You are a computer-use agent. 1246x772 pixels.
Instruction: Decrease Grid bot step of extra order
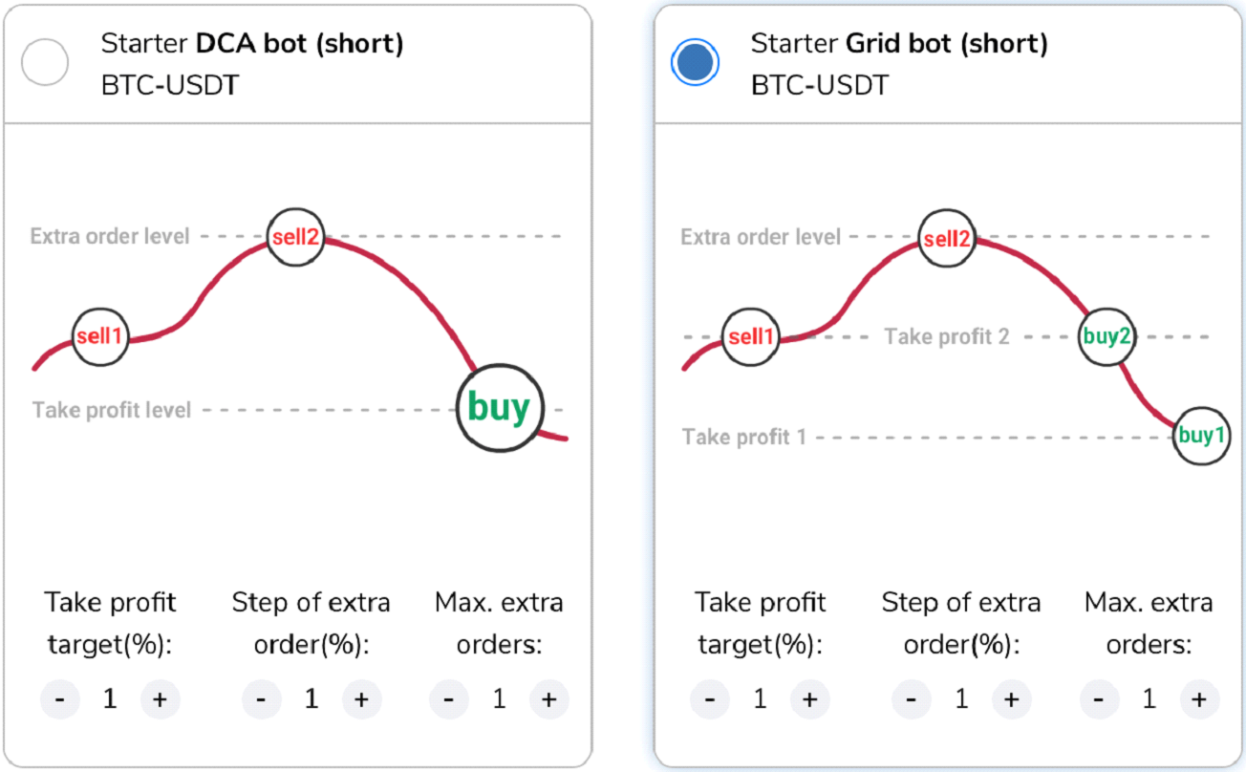pos(912,699)
